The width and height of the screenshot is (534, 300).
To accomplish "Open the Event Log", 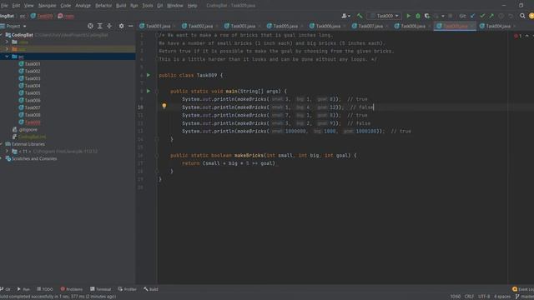I will pyautogui.click(x=523, y=289).
